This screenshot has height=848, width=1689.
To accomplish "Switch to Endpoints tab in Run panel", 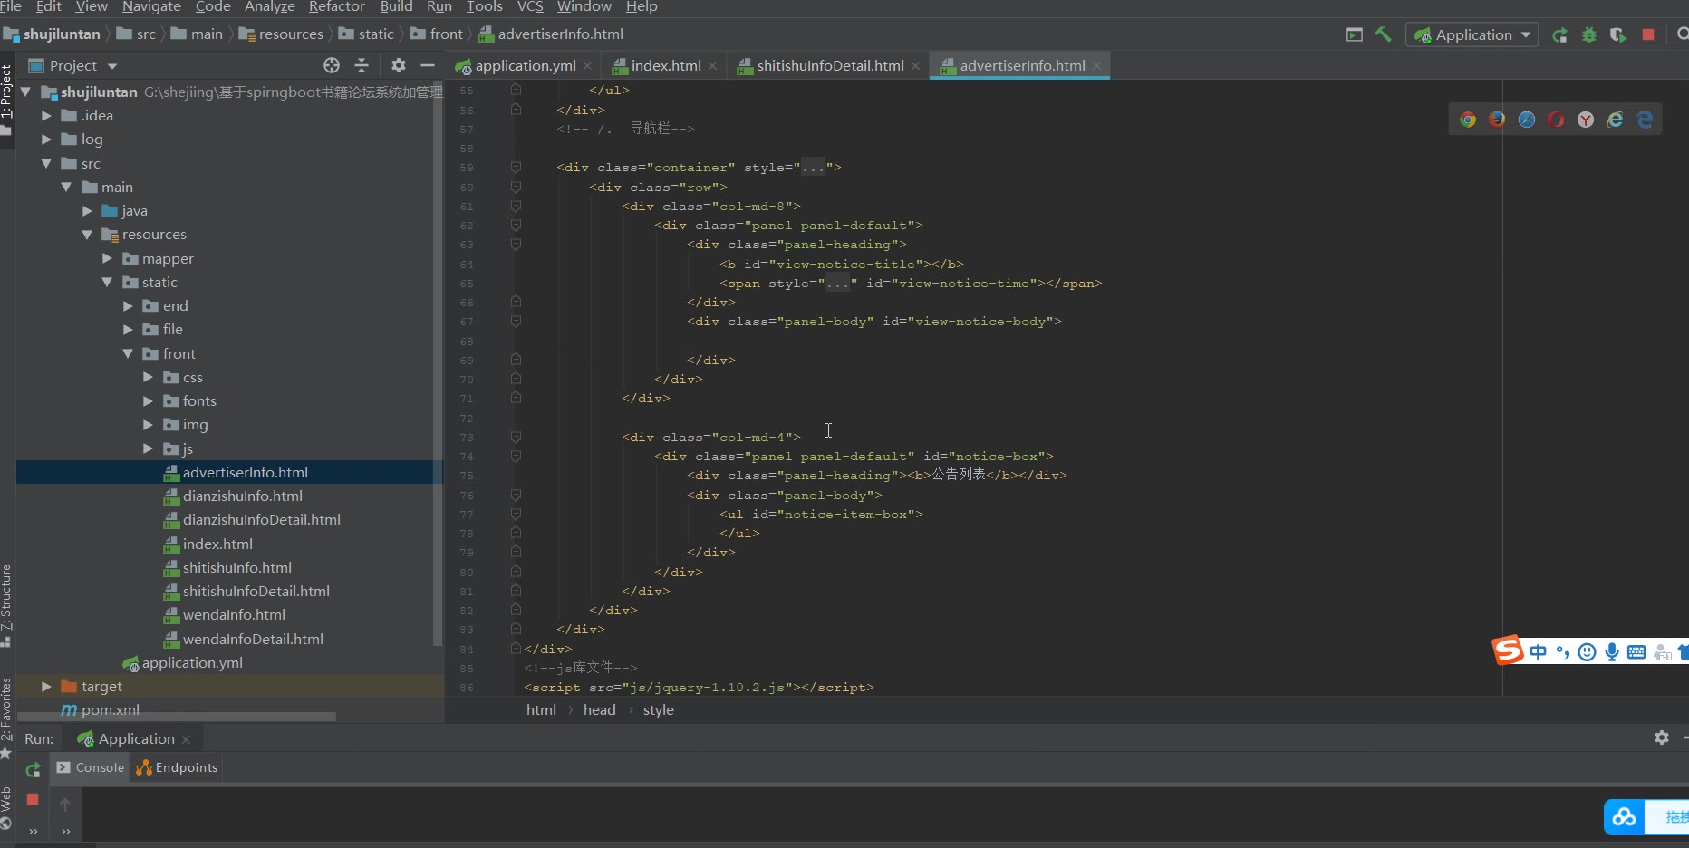I will pos(178,767).
